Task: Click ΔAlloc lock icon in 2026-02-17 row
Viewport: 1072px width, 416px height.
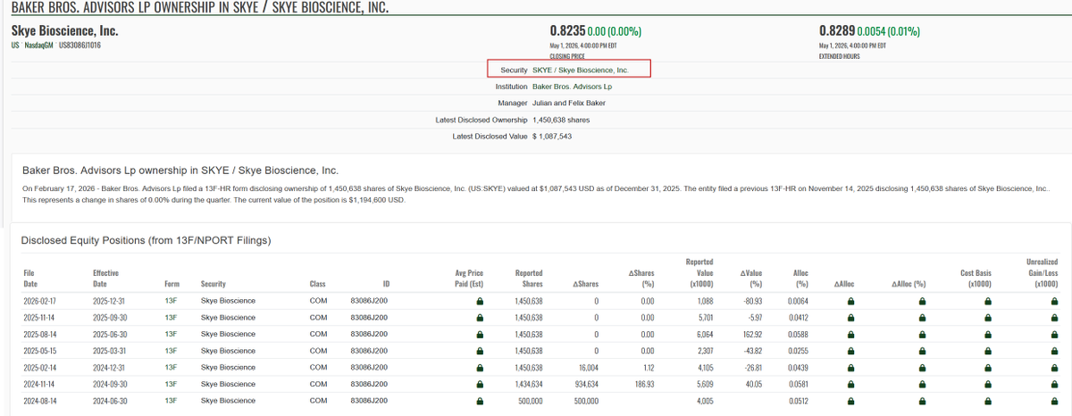Action: coord(850,301)
